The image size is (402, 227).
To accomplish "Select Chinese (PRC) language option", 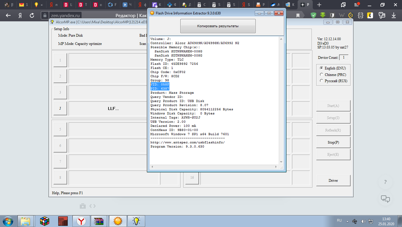I will click(x=333, y=75).
